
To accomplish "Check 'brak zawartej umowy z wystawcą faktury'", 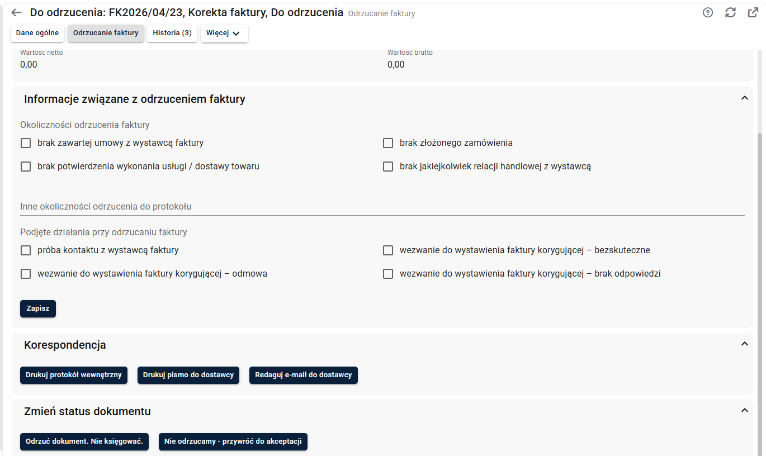I will (26, 143).
